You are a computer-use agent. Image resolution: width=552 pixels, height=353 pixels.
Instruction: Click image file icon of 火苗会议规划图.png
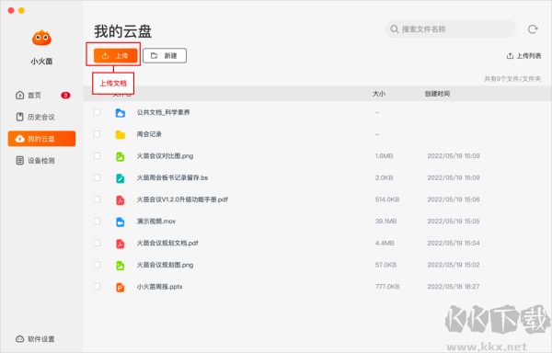tap(121, 266)
